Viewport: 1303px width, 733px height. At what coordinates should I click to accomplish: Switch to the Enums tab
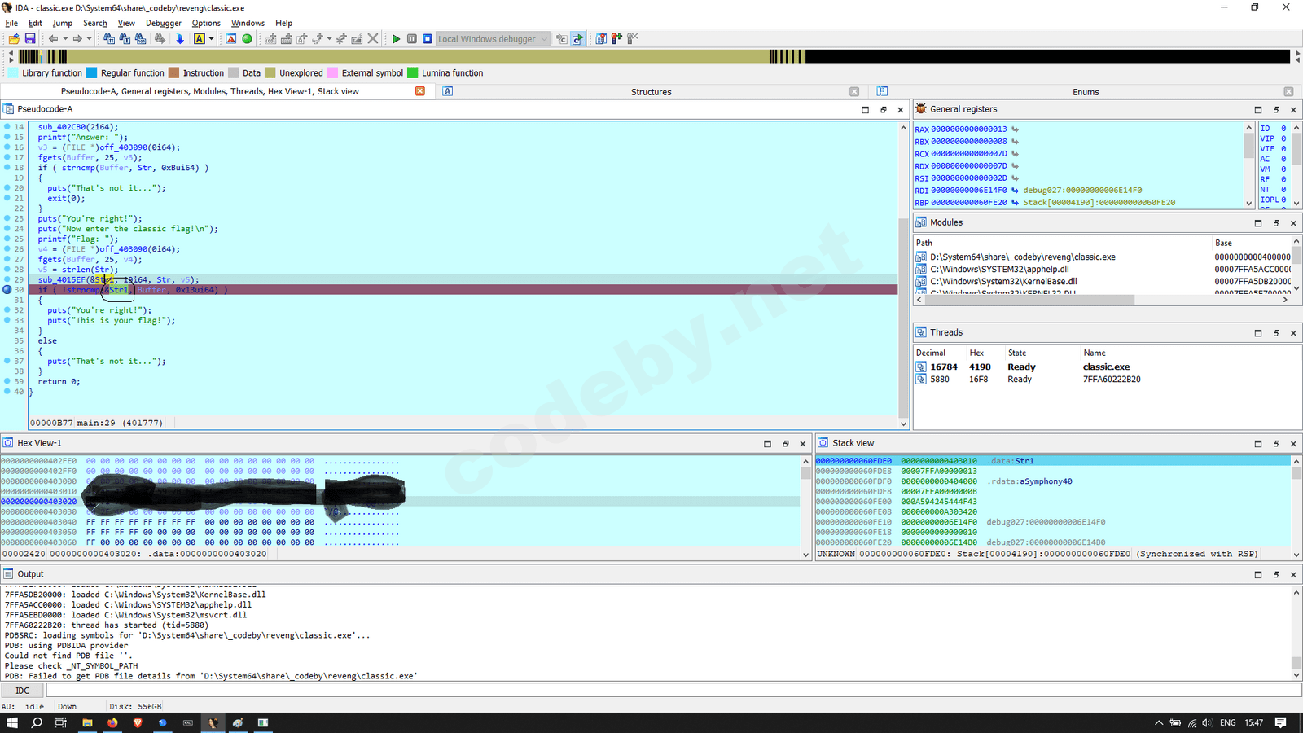coord(1086,92)
